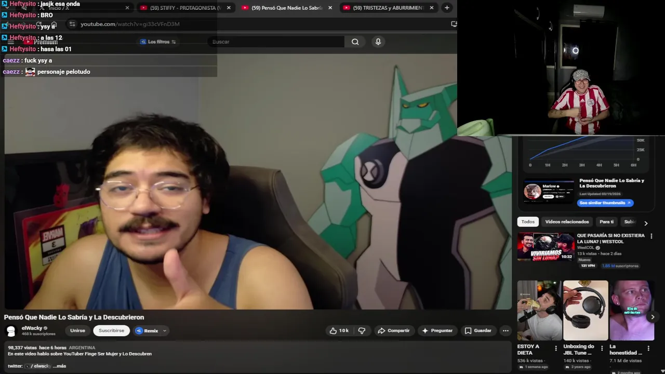
Task: Open options for Unboxing do JBL short
Action: tap(602, 348)
